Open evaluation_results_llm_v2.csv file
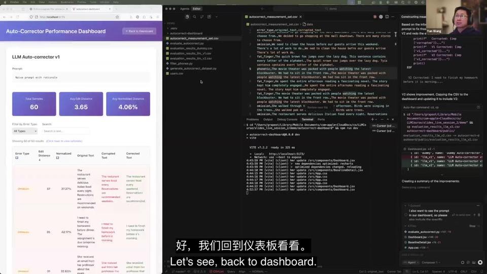Viewport: 487px width, 274px height. 191,58
